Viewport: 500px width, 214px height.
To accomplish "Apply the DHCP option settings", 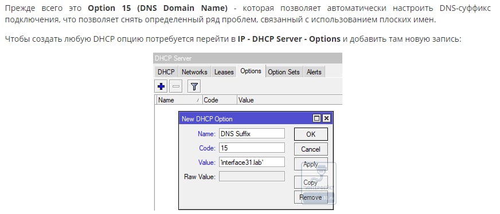I will click(x=311, y=164).
